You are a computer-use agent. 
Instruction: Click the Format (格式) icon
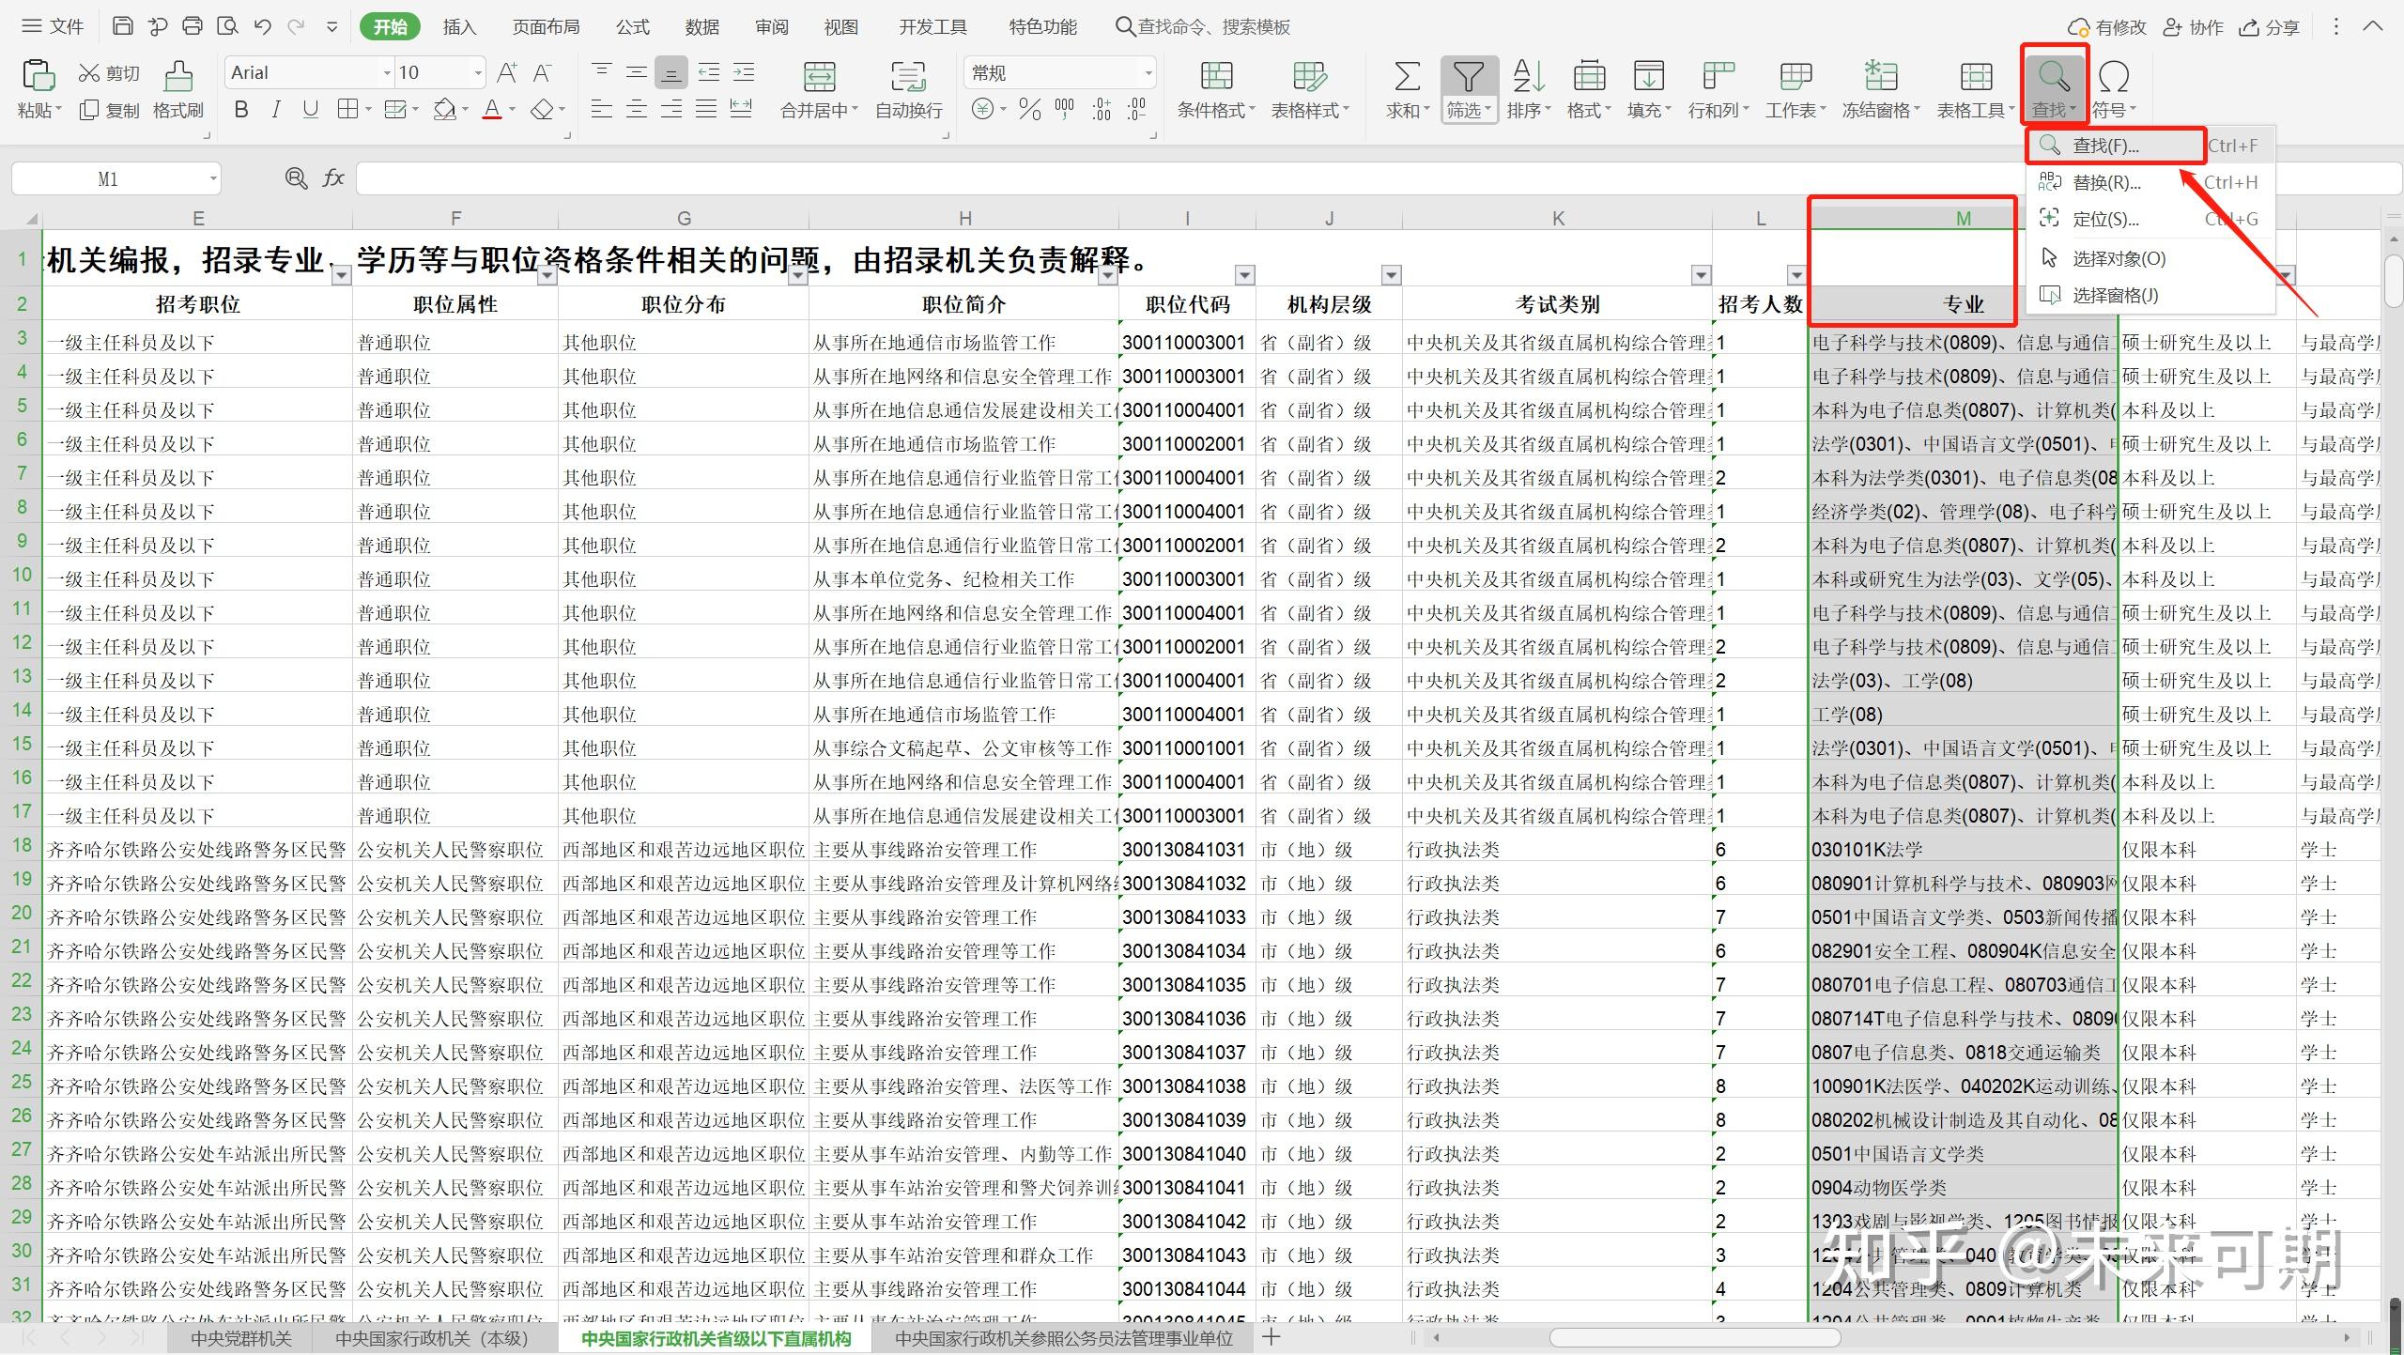[1588, 76]
